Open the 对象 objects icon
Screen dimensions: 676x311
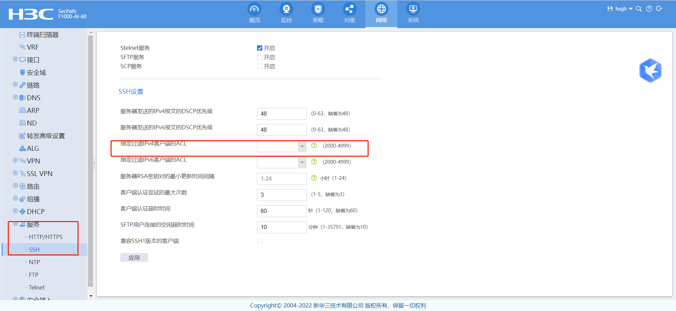pyautogui.click(x=350, y=9)
